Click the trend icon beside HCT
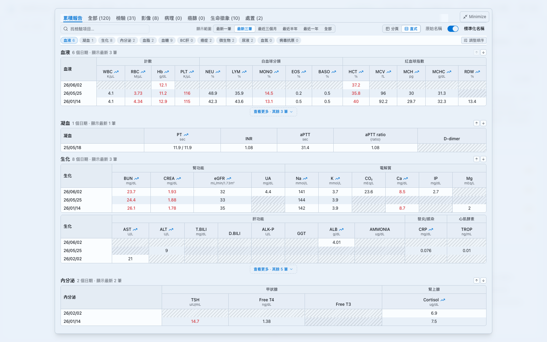The image size is (547, 342). 361,72
